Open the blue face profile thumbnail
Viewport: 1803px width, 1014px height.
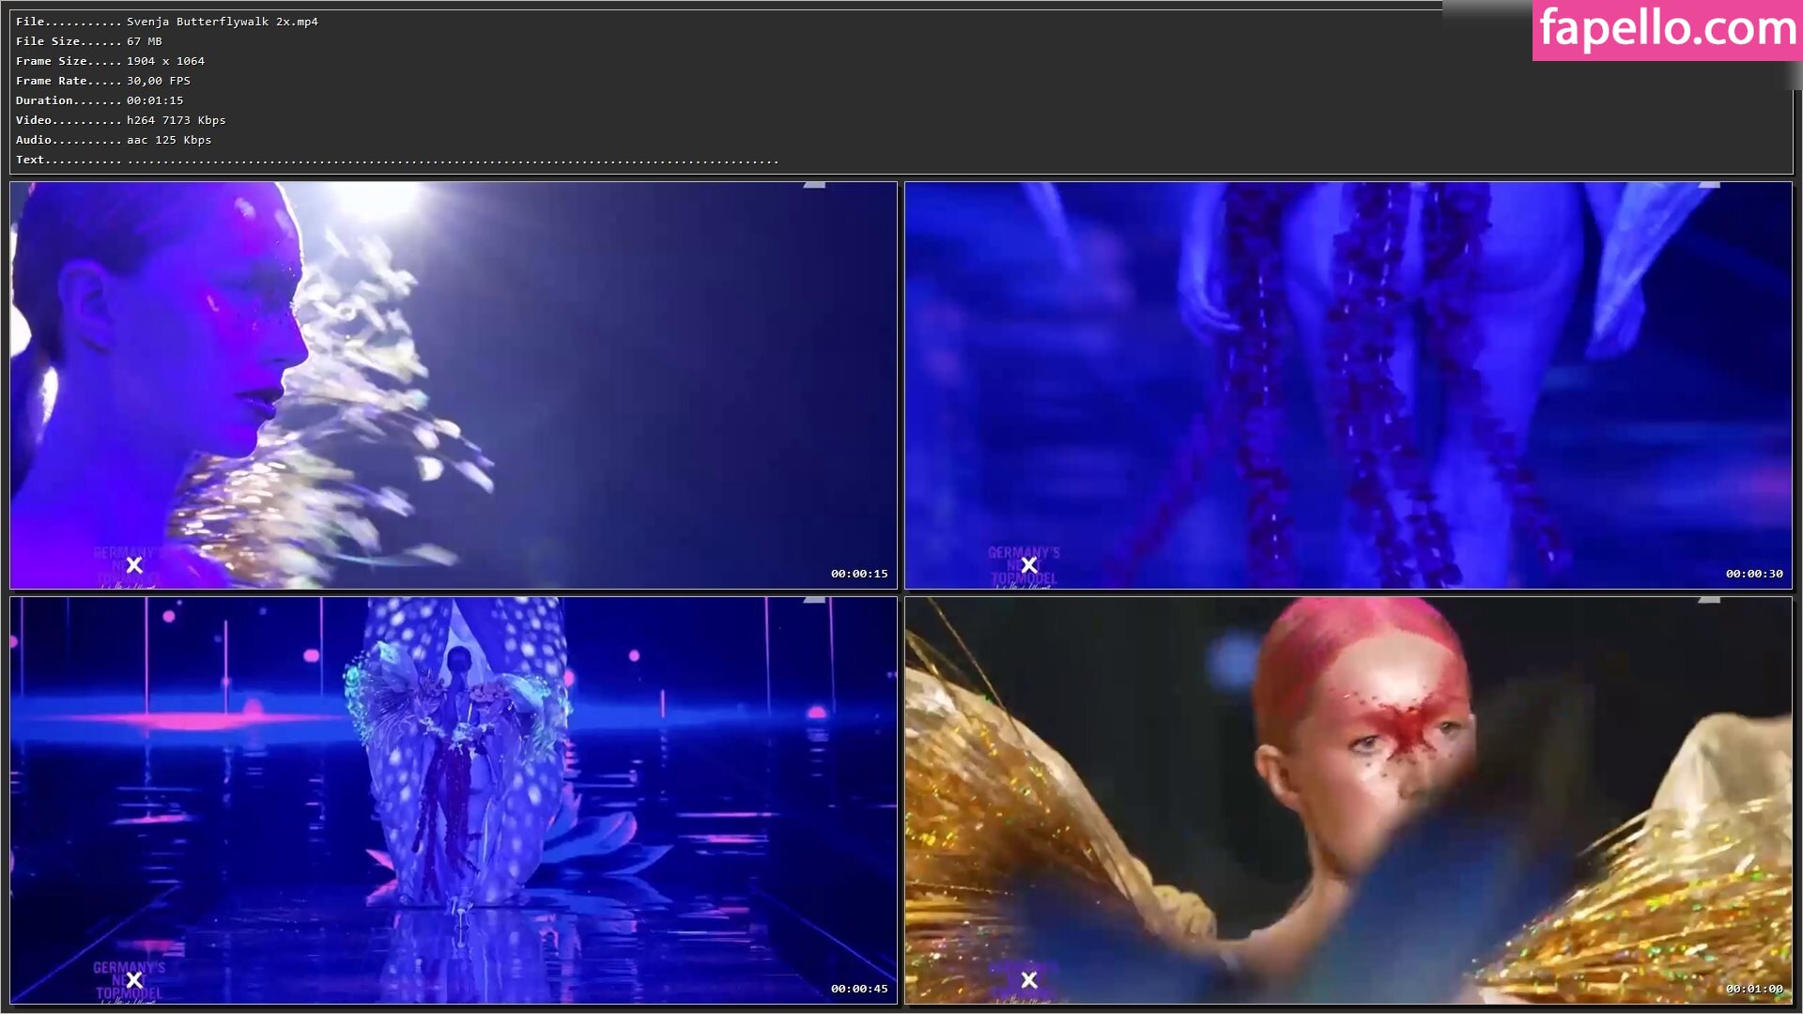(454, 385)
